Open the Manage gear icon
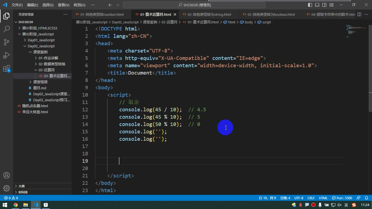Viewport: 372px width, 209px height. [7, 188]
